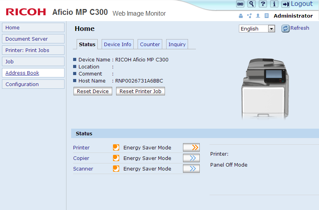Image resolution: width=319 pixels, height=210 pixels.
Task: Go to Configuration in the sidebar
Action: coord(22,84)
